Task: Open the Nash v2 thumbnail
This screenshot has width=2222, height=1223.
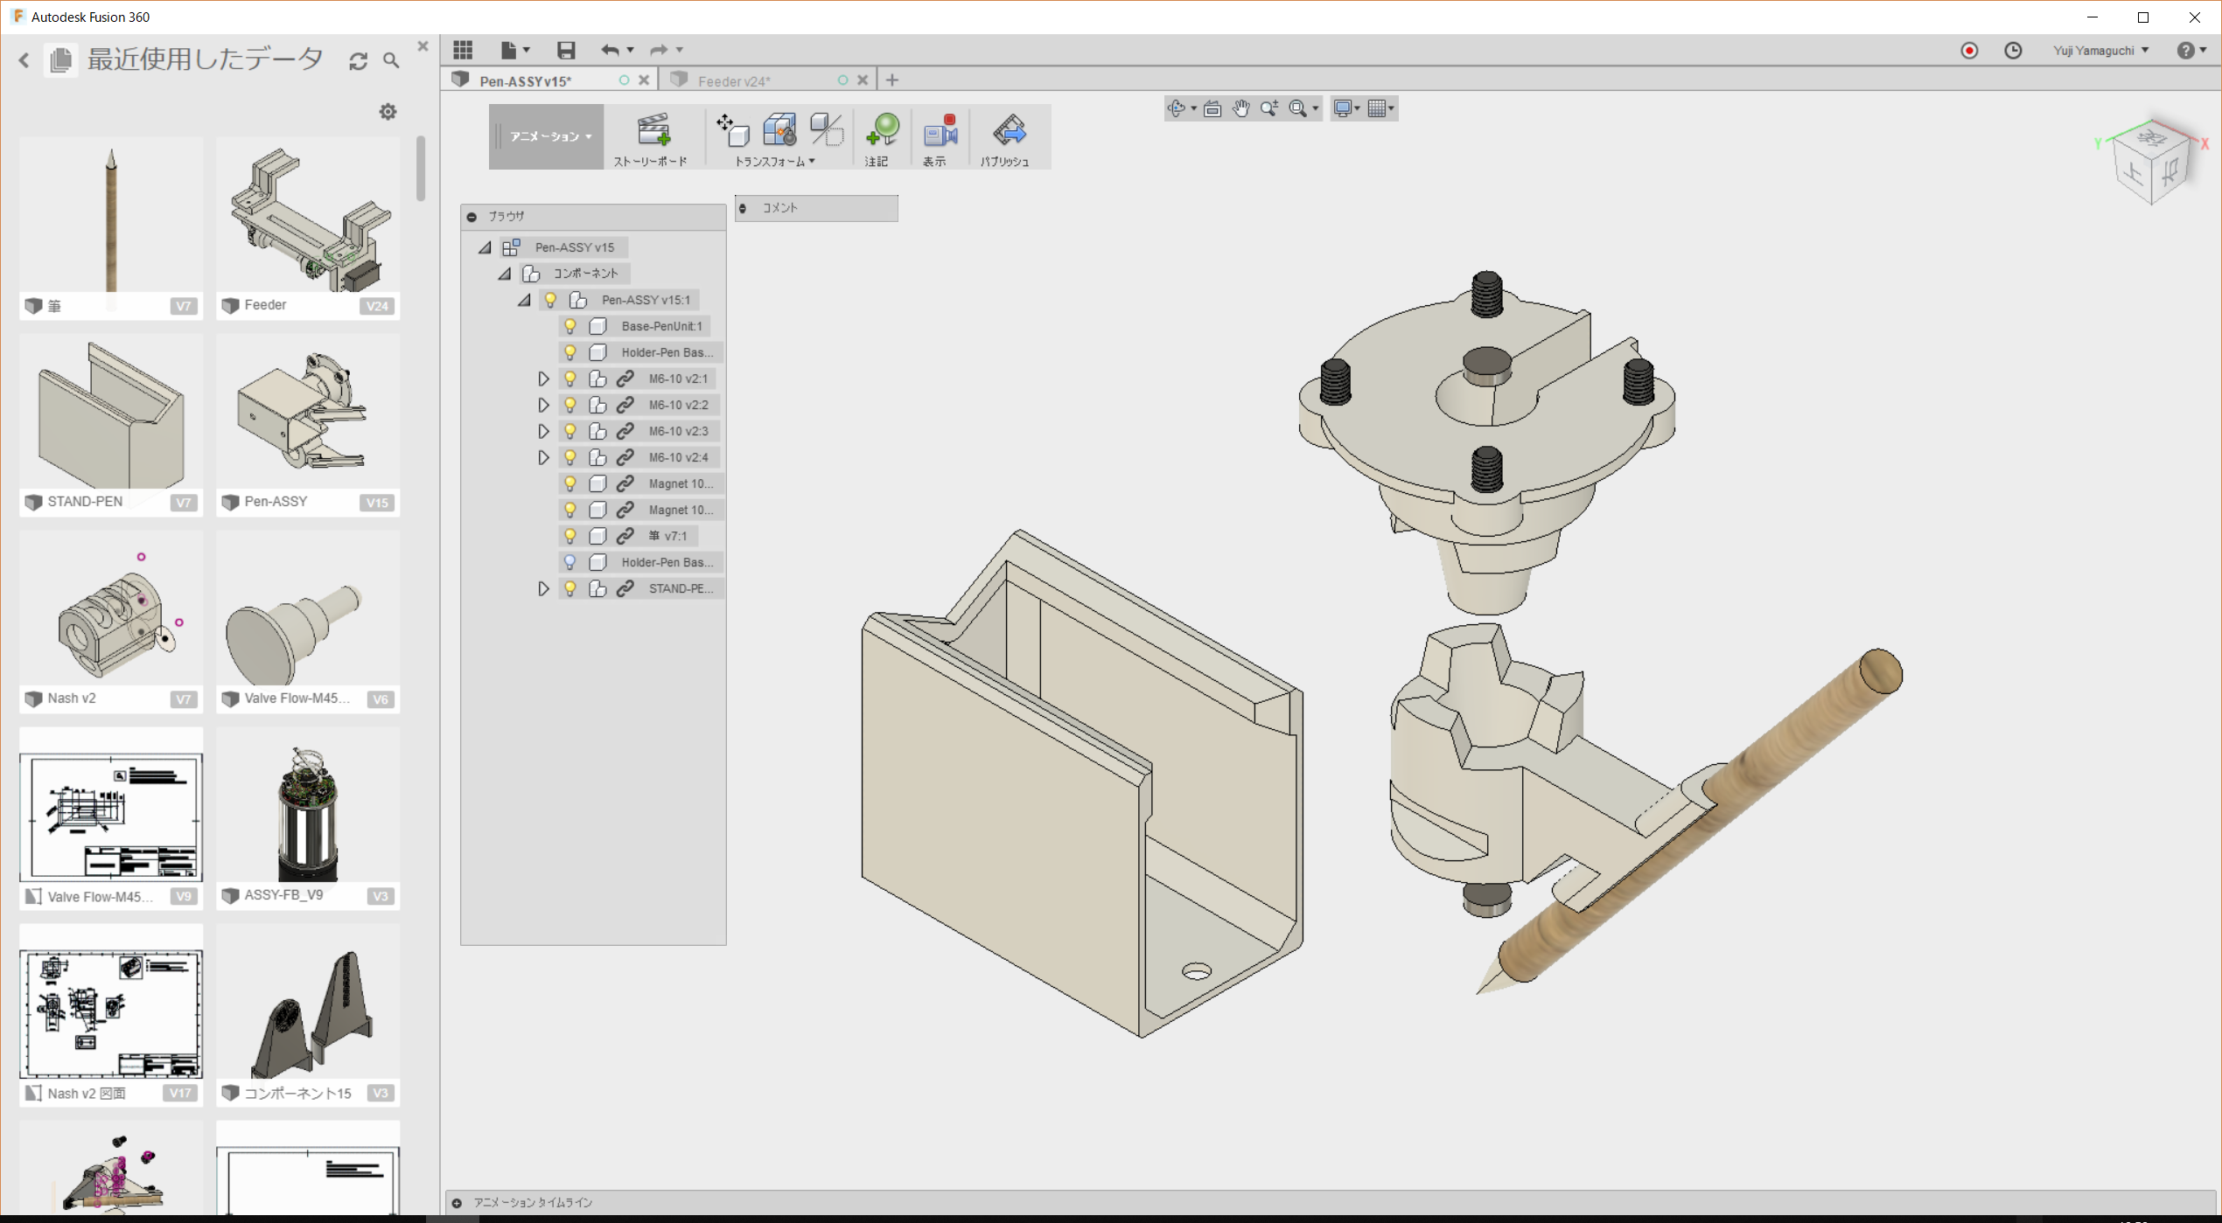Action: click(111, 622)
